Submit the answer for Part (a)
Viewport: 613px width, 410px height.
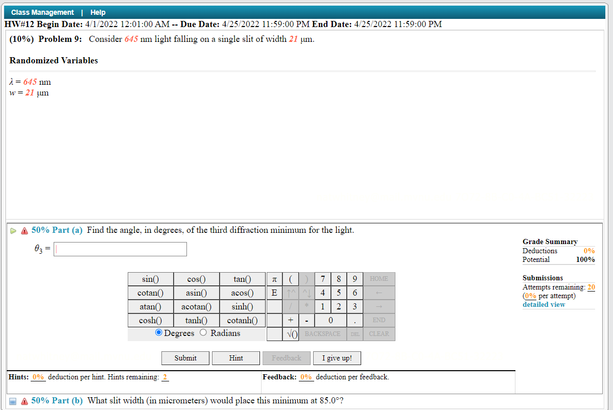[185, 358]
